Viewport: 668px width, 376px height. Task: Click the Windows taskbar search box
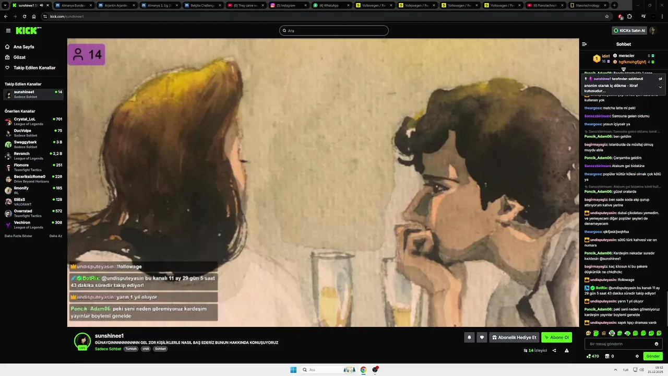pos(329,370)
